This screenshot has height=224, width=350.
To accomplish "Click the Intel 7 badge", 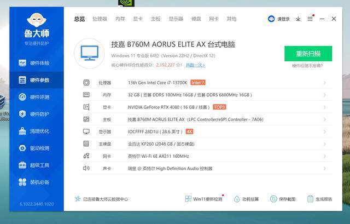I will pyautogui.click(x=198, y=83).
